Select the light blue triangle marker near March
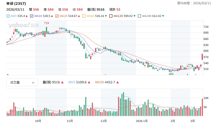 click(196, 74)
